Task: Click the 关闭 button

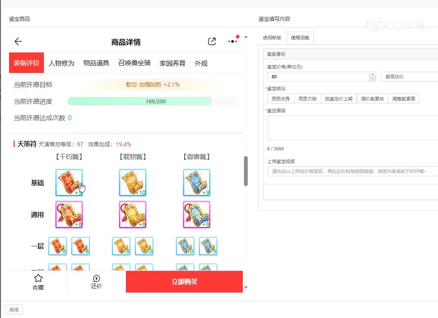Action: (14, 310)
